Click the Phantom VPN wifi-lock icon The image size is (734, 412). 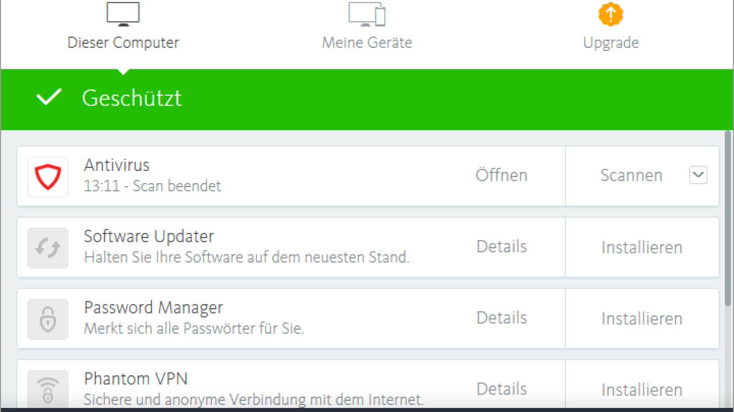48,389
